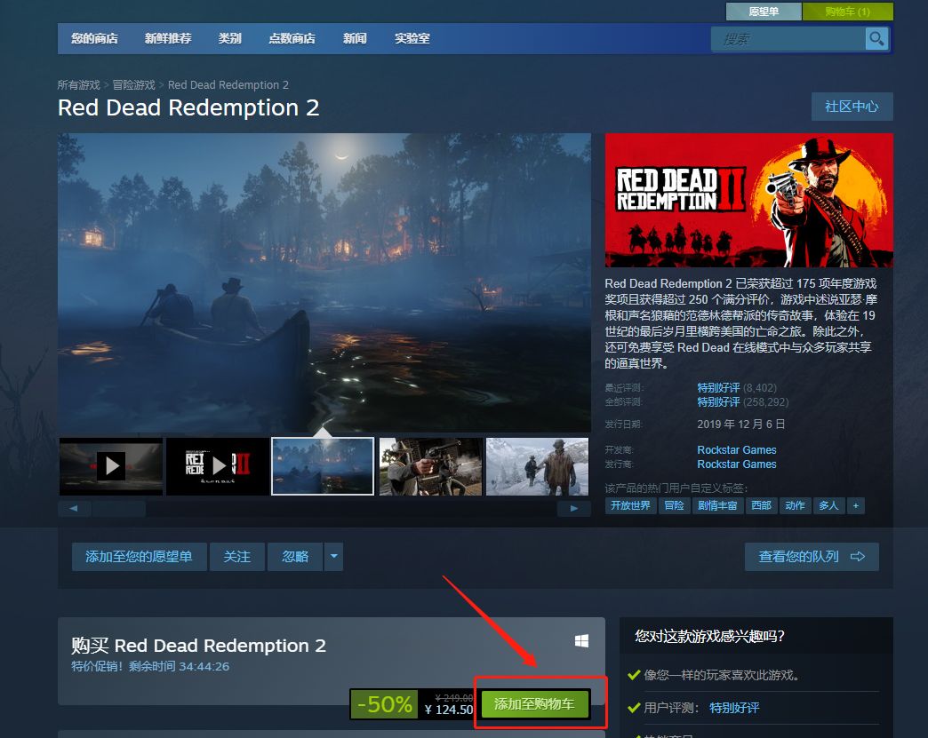This screenshot has width=928, height=738.
Task: Select the 多人 tag
Action: click(x=828, y=505)
